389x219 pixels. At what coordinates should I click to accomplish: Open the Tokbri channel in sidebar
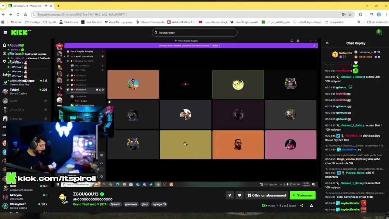click(x=25, y=92)
